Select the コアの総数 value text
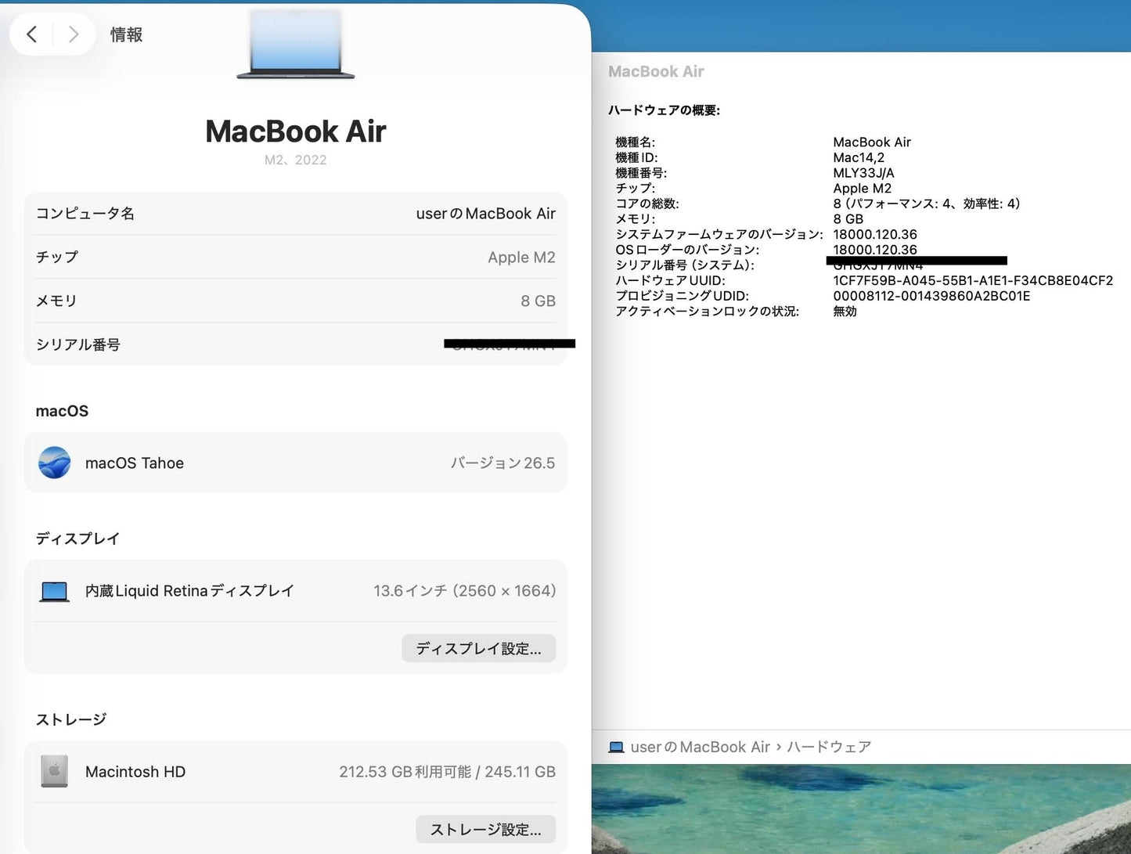This screenshot has width=1131, height=854. point(927,204)
